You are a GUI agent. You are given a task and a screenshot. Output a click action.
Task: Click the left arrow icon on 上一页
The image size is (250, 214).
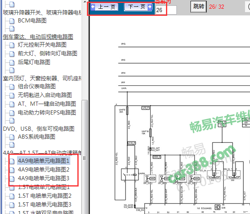pos(93,7)
